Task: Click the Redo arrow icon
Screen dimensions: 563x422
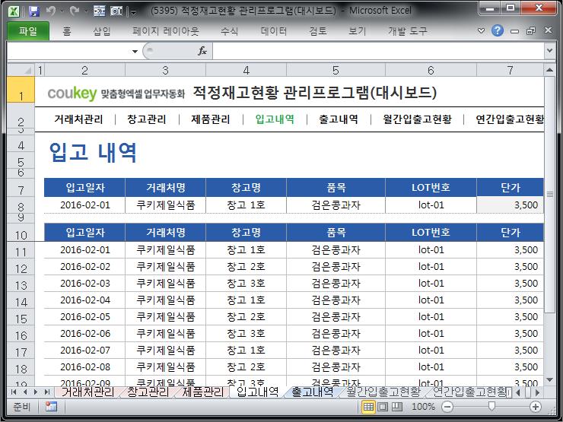Action: point(75,11)
